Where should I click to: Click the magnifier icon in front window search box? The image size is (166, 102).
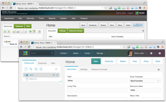tap(52, 53)
